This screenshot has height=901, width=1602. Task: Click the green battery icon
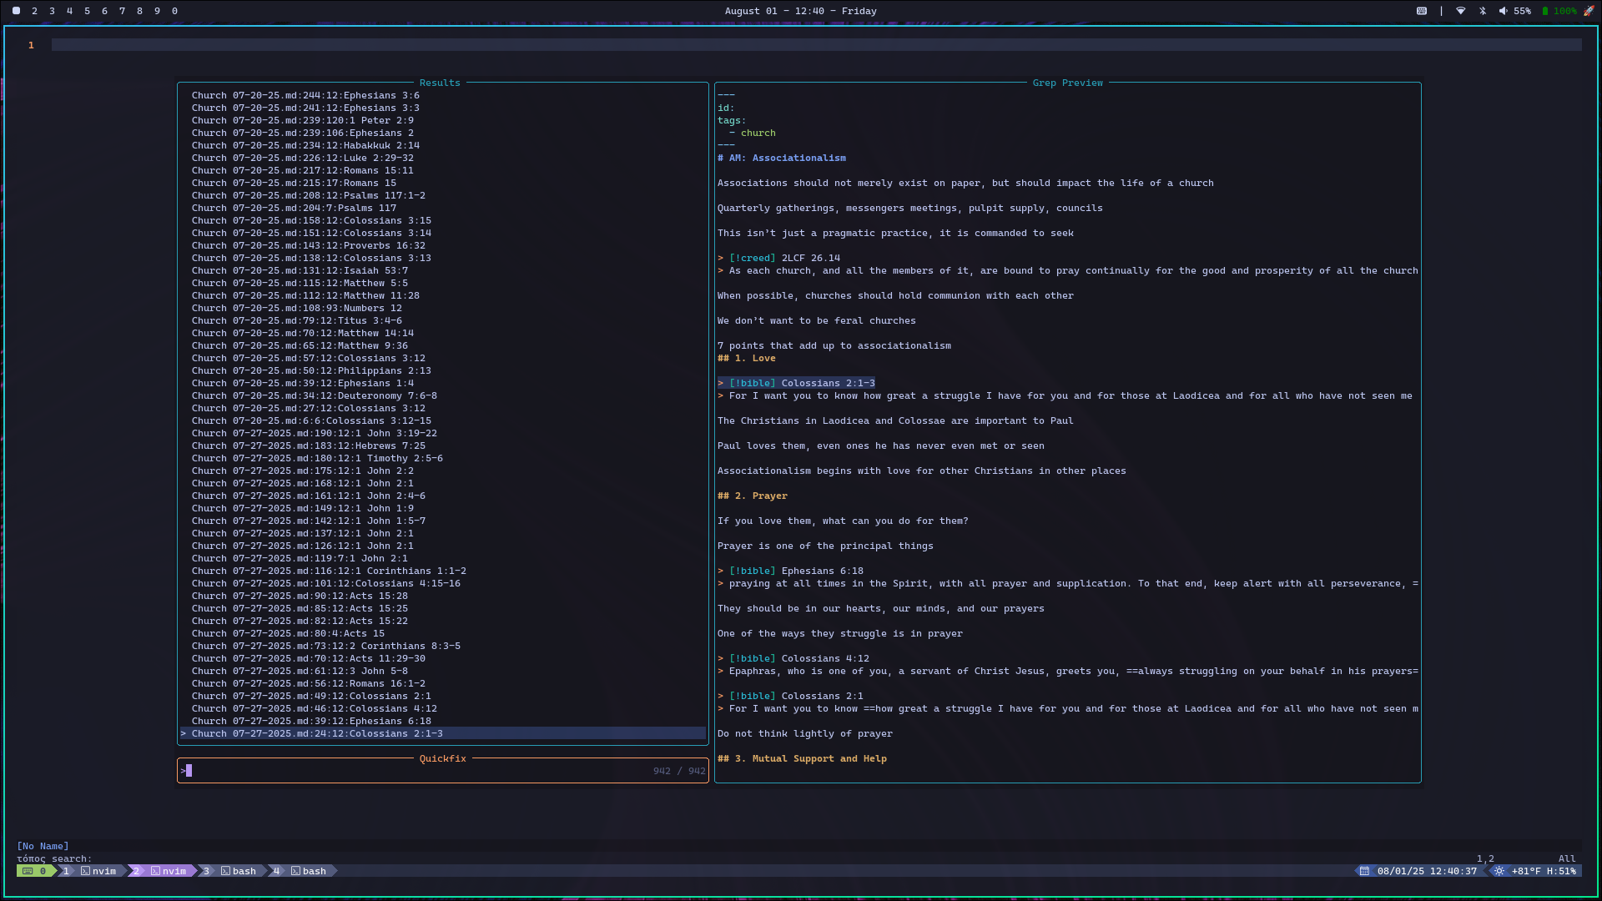coord(1545,11)
